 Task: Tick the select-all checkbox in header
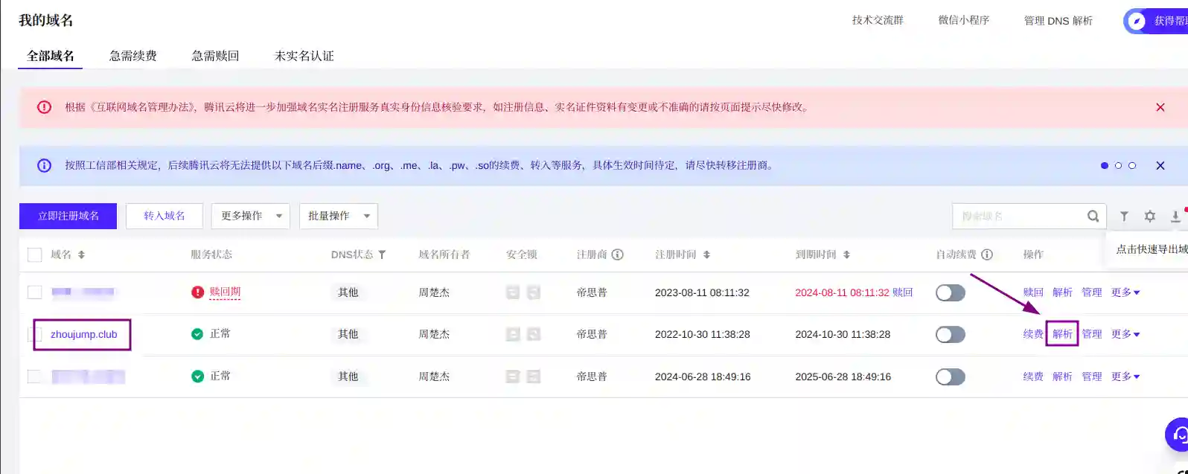(34, 254)
